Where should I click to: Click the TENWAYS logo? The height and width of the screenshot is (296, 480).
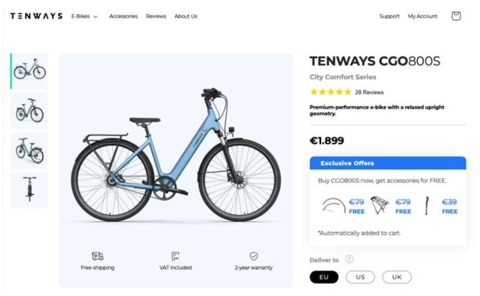pyautogui.click(x=36, y=16)
